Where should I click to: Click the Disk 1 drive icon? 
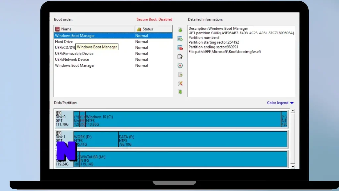[x=59, y=133]
